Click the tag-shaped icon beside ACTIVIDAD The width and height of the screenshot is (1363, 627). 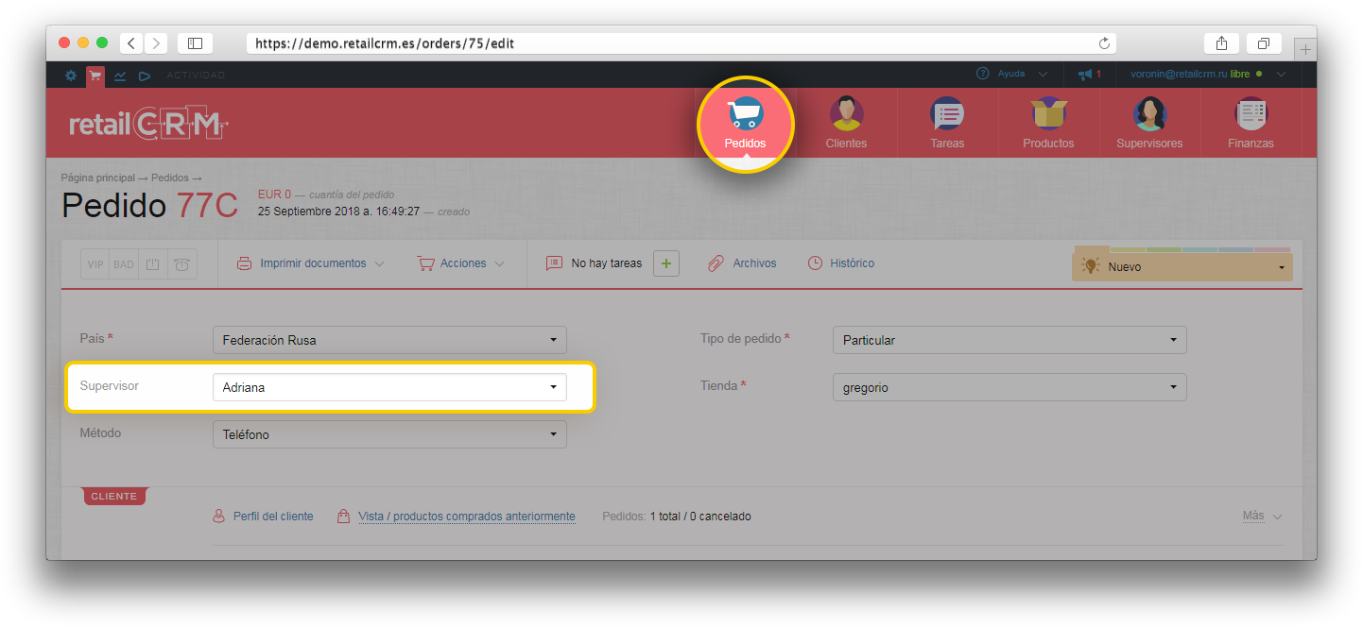[x=145, y=76]
